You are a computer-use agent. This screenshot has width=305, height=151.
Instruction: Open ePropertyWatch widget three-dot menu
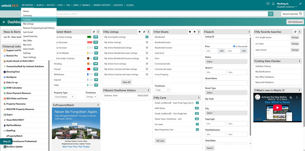pos(98,105)
